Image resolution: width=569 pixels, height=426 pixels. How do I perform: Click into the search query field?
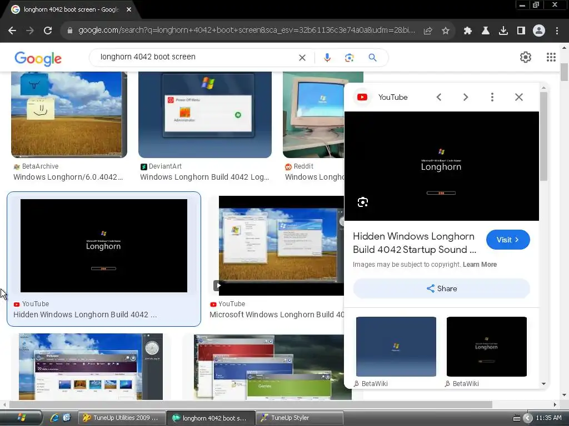coord(196,57)
